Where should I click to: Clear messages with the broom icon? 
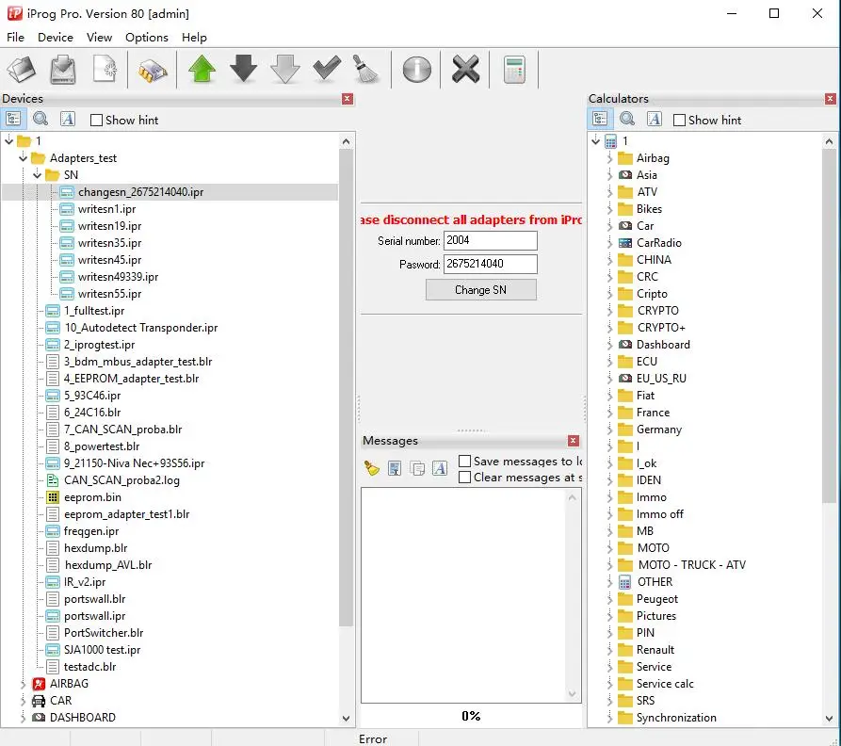[x=371, y=468]
